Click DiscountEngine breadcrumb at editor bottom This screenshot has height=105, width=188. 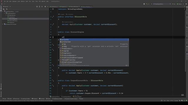(x=77, y=97)
